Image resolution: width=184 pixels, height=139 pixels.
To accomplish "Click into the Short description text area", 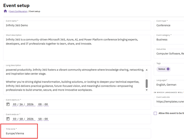I will (x=77, y=48).
